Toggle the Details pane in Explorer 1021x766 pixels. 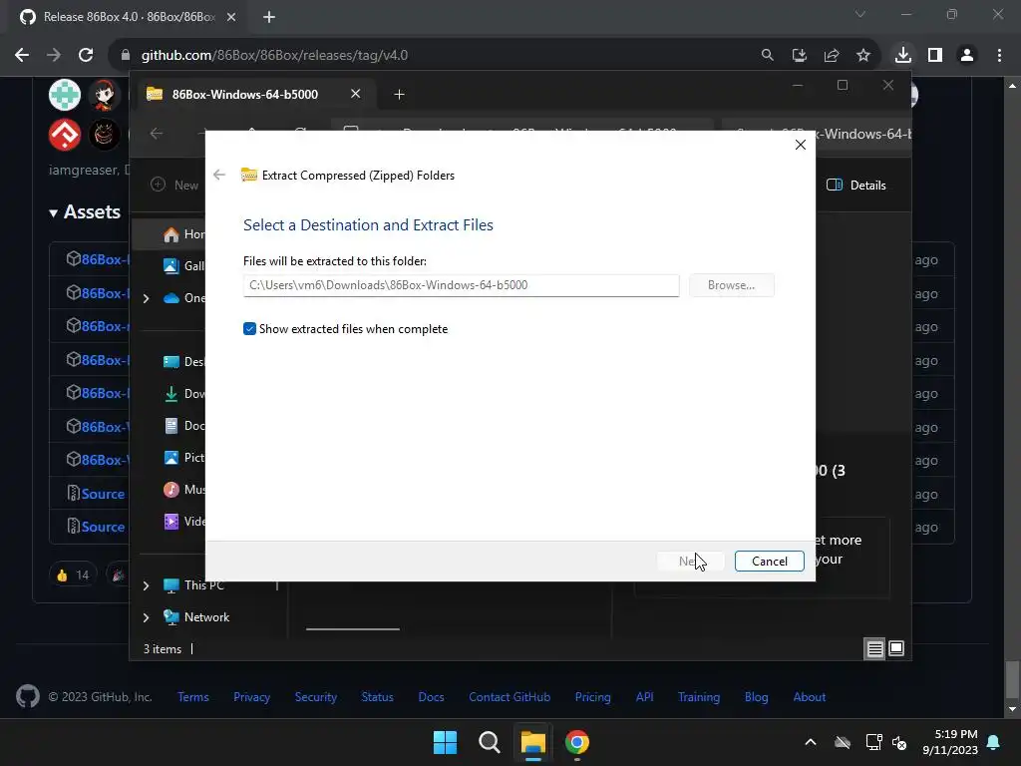pos(856,185)
